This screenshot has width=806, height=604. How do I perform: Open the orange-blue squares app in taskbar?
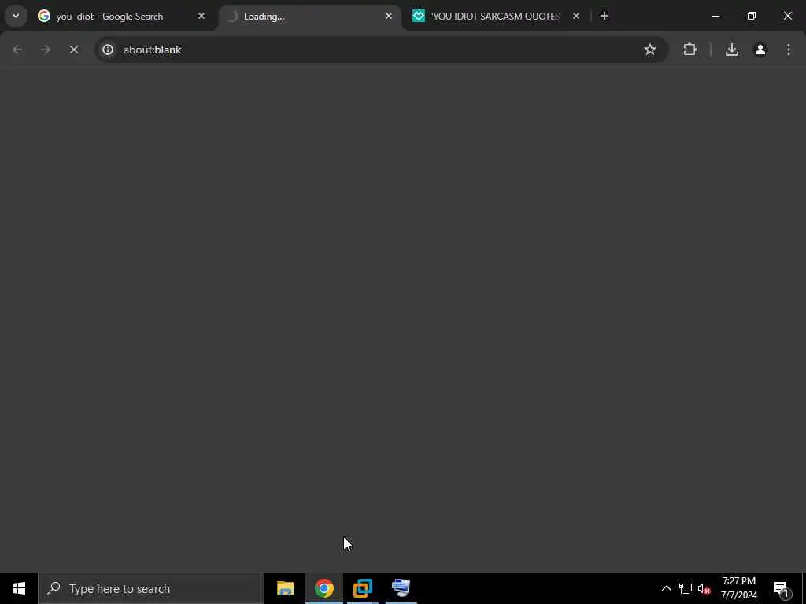tap(363, 588)
